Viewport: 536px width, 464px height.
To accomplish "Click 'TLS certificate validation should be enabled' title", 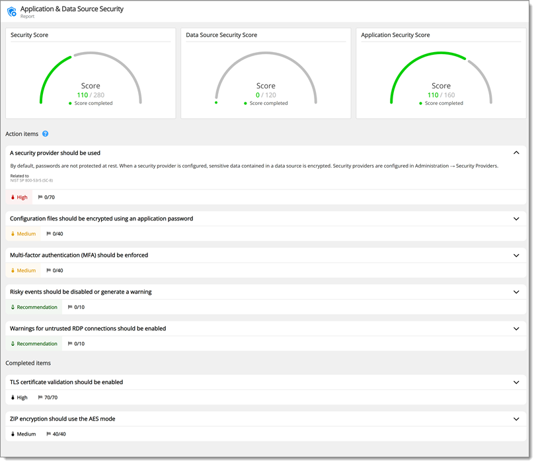I will (66, 382).
